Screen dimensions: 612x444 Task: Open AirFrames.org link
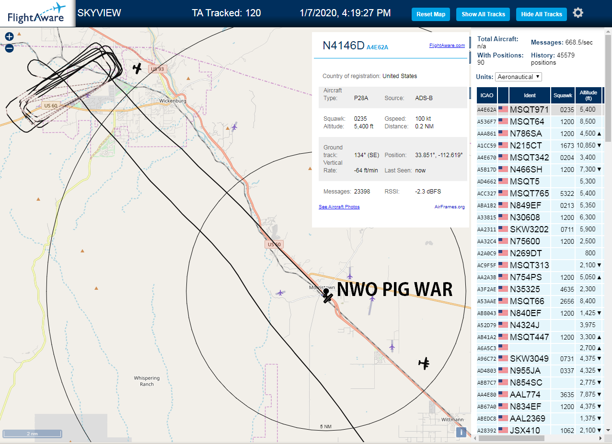coord(450,207)
